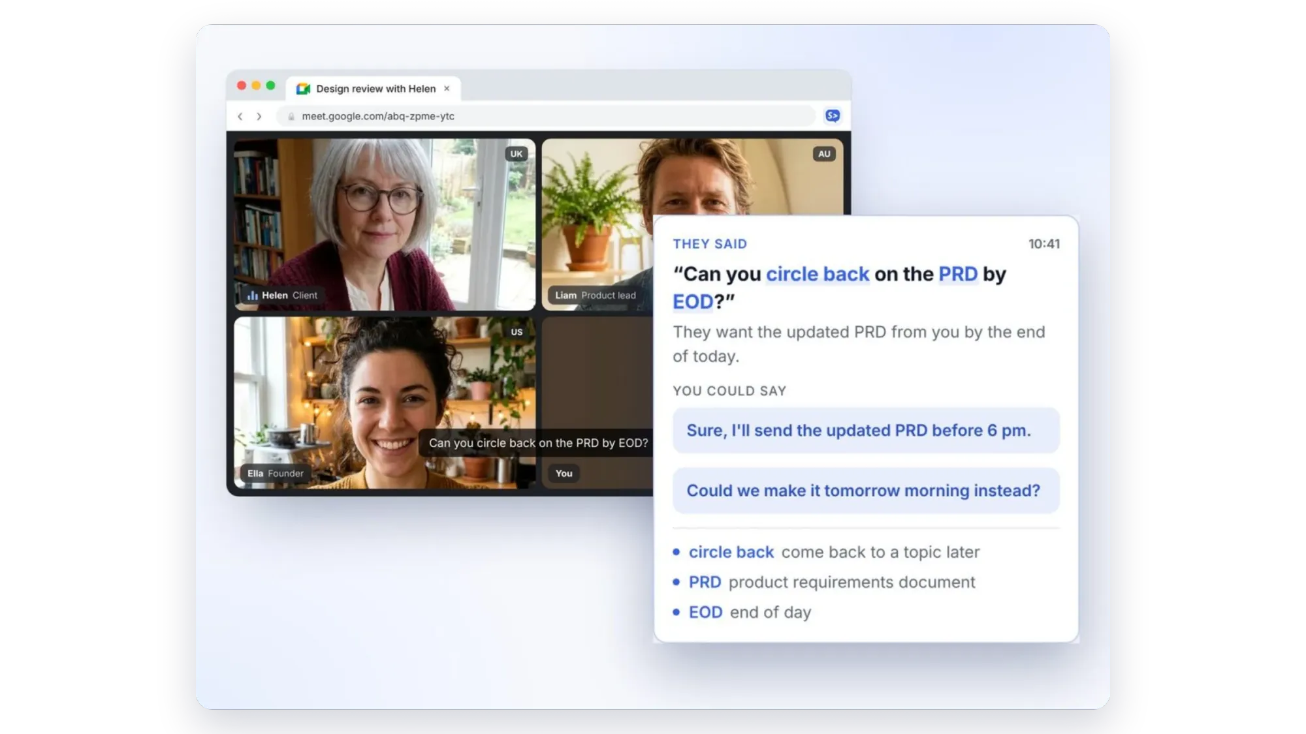1306x734 pixels.
Task: Click the 'THEY SAID' heading
Action: click(710, 244)
